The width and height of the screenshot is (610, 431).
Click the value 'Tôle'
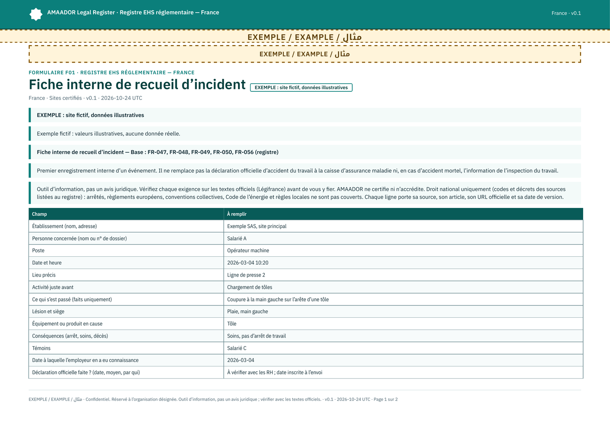(x=232, y=324)
